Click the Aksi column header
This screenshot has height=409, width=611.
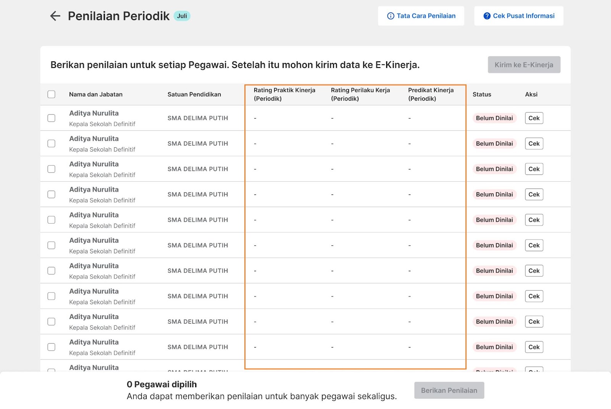coord(531,94)
